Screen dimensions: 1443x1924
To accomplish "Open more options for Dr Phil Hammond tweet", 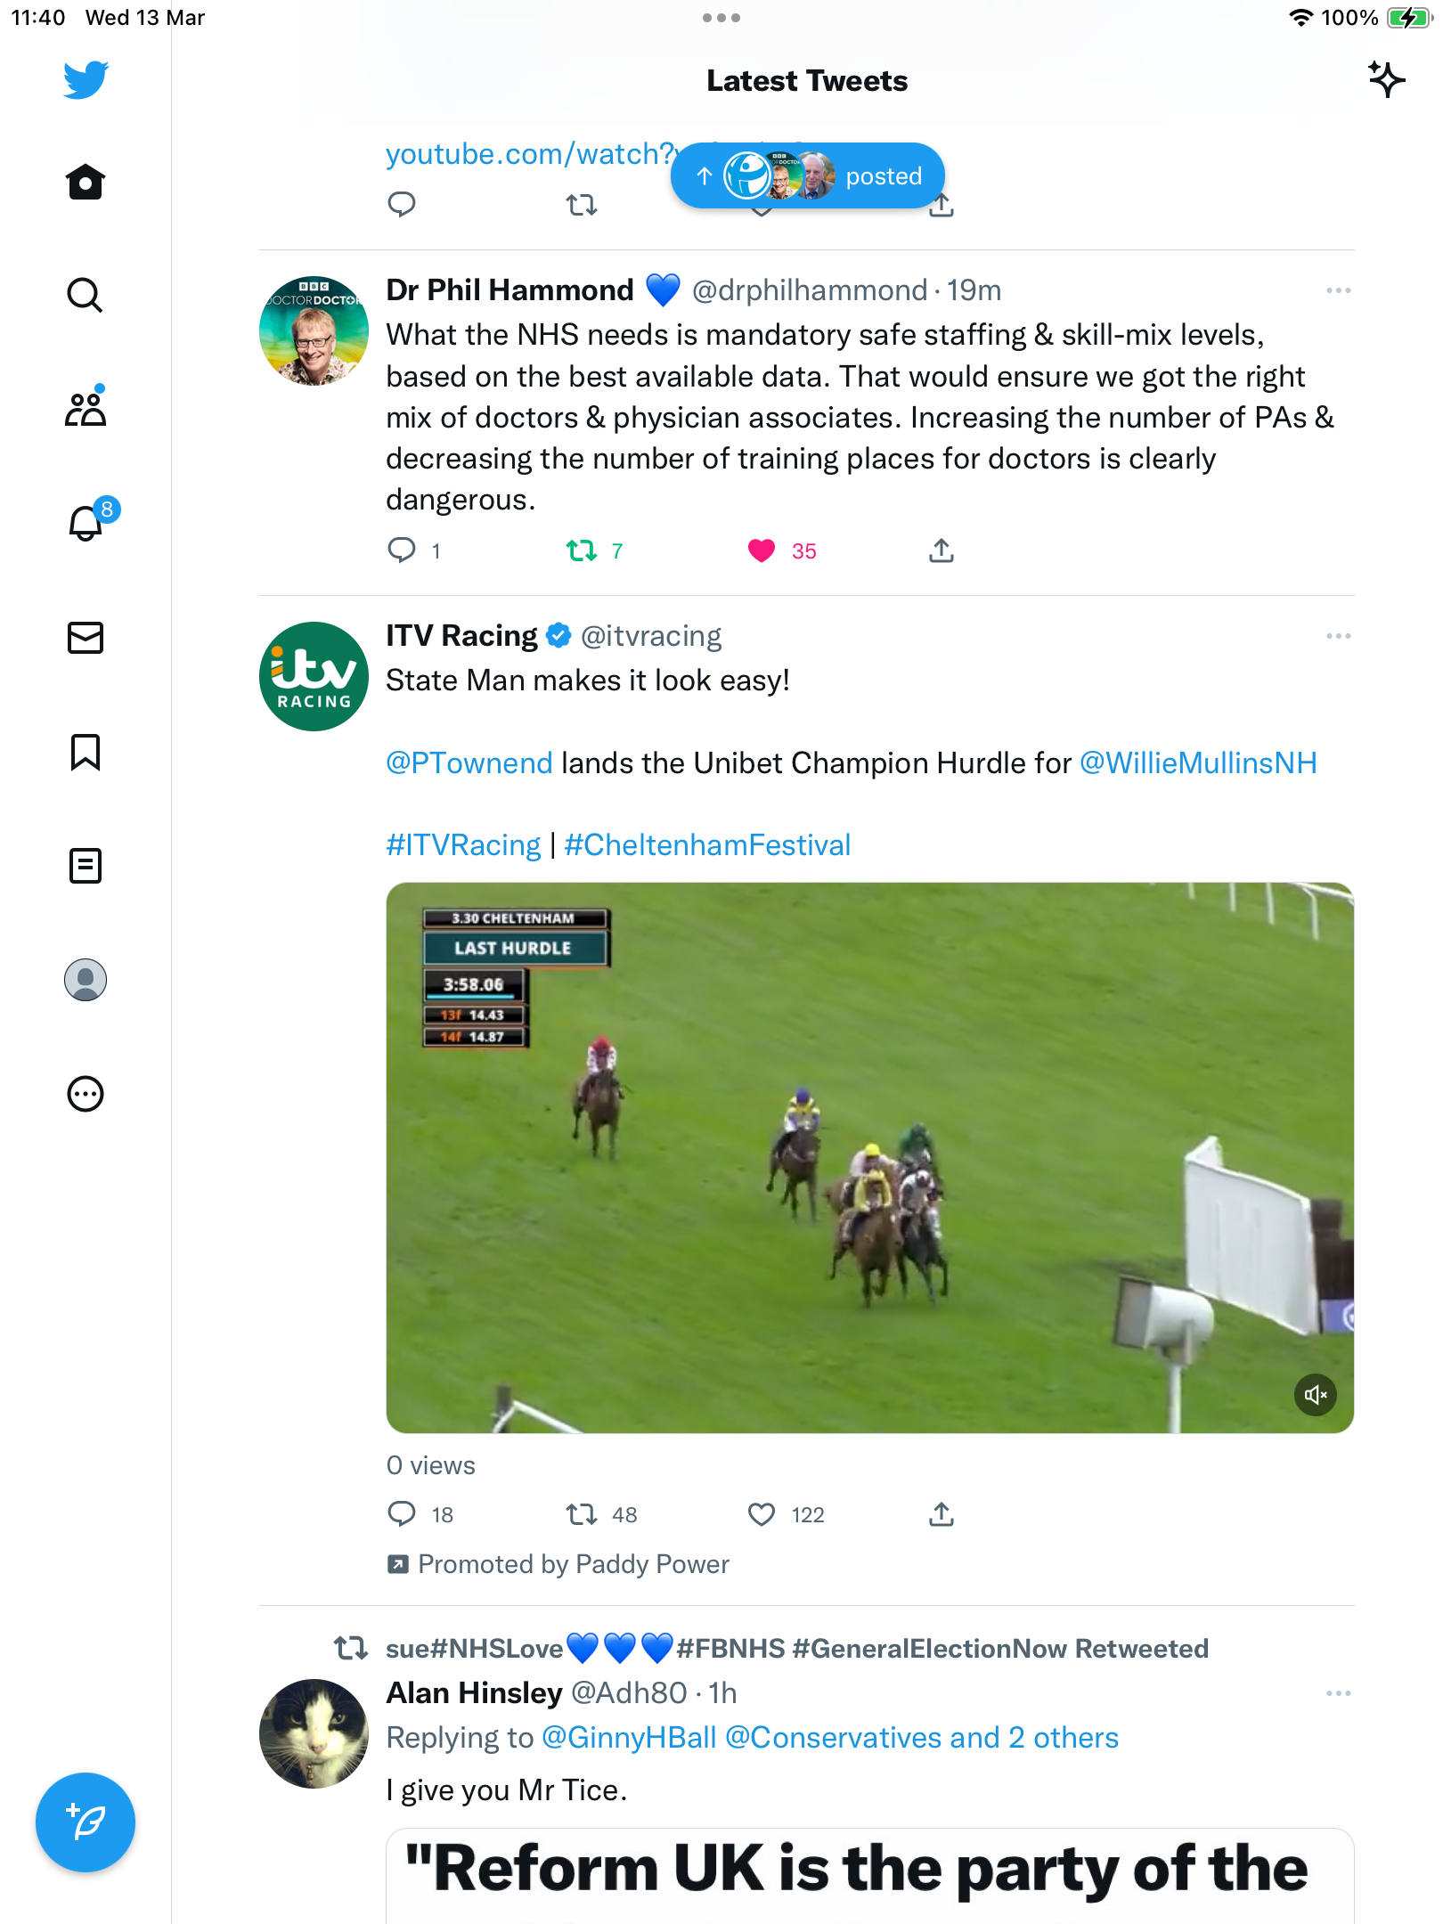I will pyautogui.click(x=1338, y=290).
